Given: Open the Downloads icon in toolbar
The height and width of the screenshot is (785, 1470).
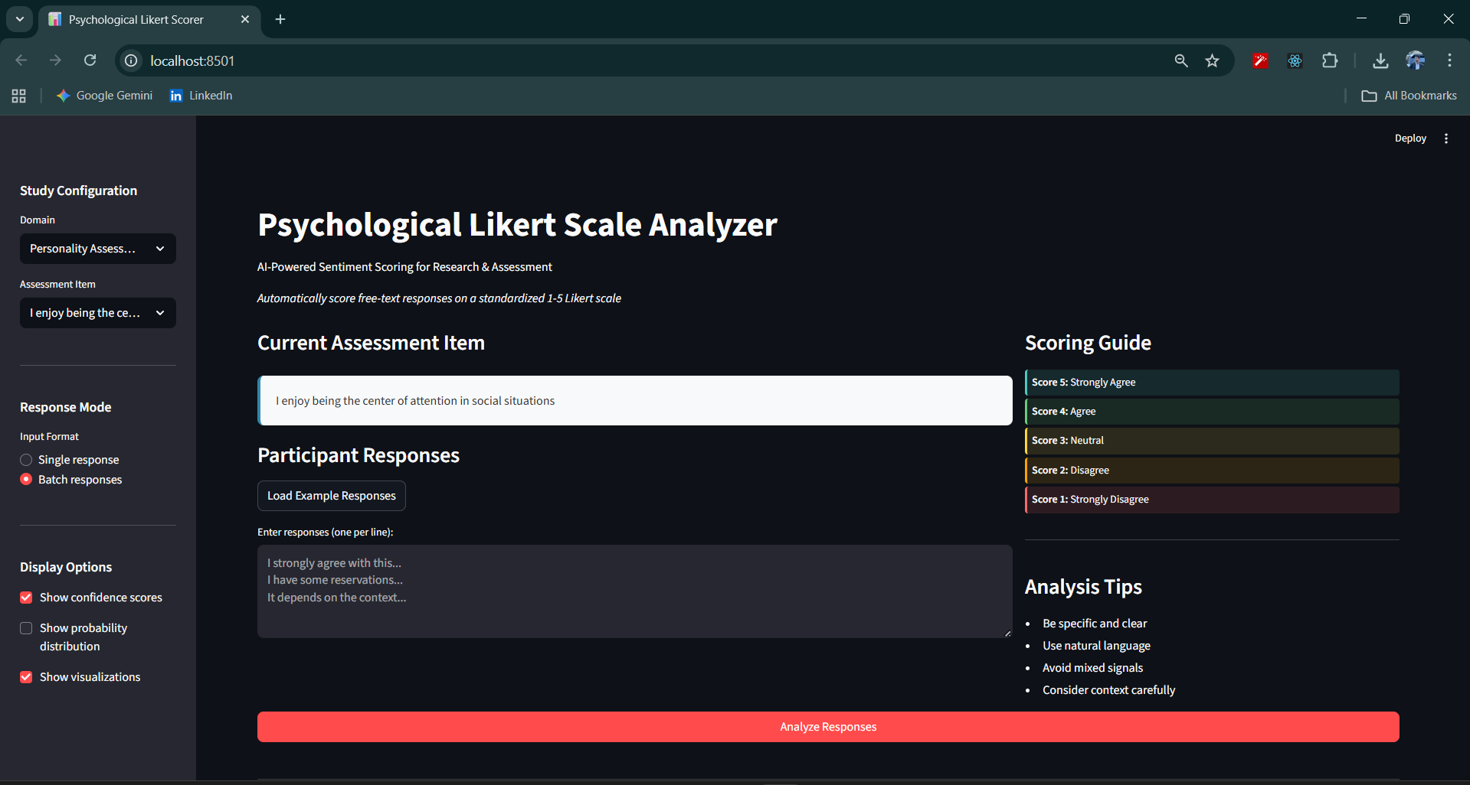Looking at the screenshot, I should 1380,60.
